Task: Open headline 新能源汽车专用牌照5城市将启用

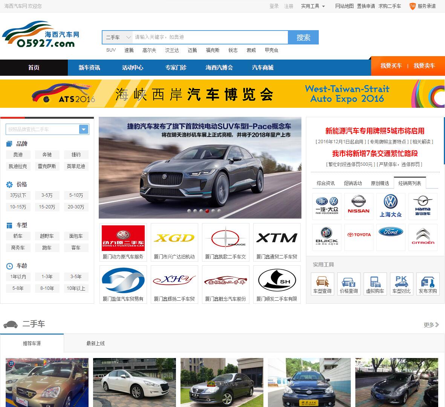Action: click(x=375, y=131)
